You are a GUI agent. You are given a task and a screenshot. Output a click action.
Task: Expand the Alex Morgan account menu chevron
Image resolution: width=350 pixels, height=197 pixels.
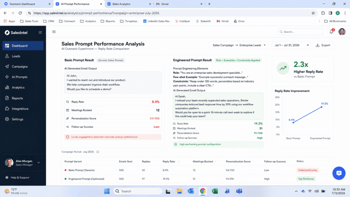pyautogui.click(x=39, y=163)
